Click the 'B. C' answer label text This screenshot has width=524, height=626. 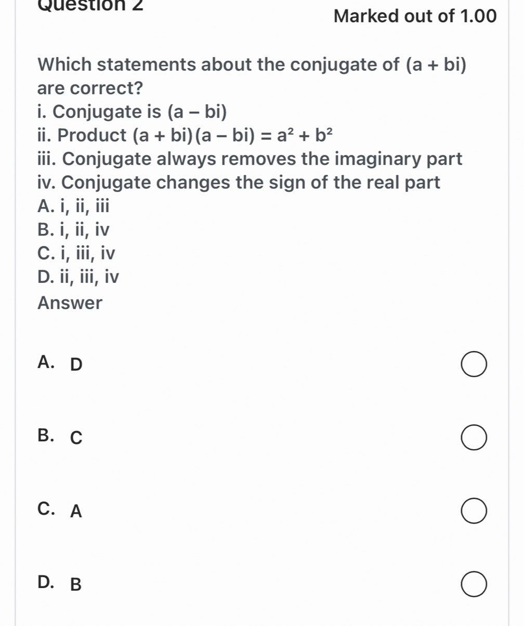[60, 438]
